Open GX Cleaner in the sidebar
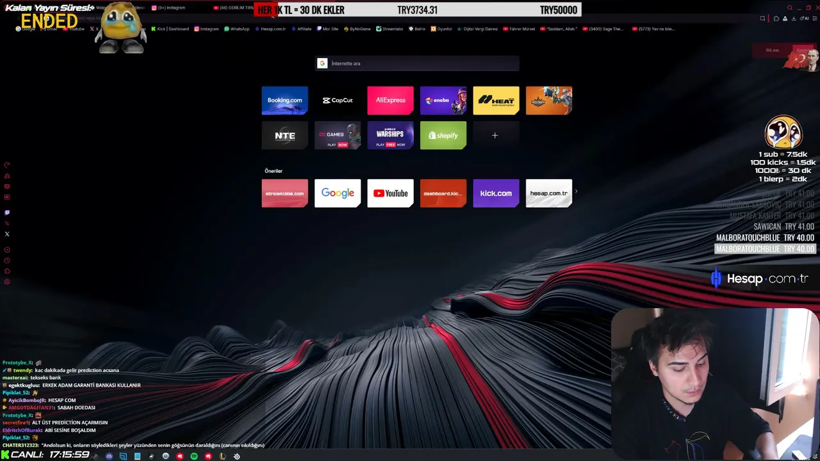 pos(7,176)
